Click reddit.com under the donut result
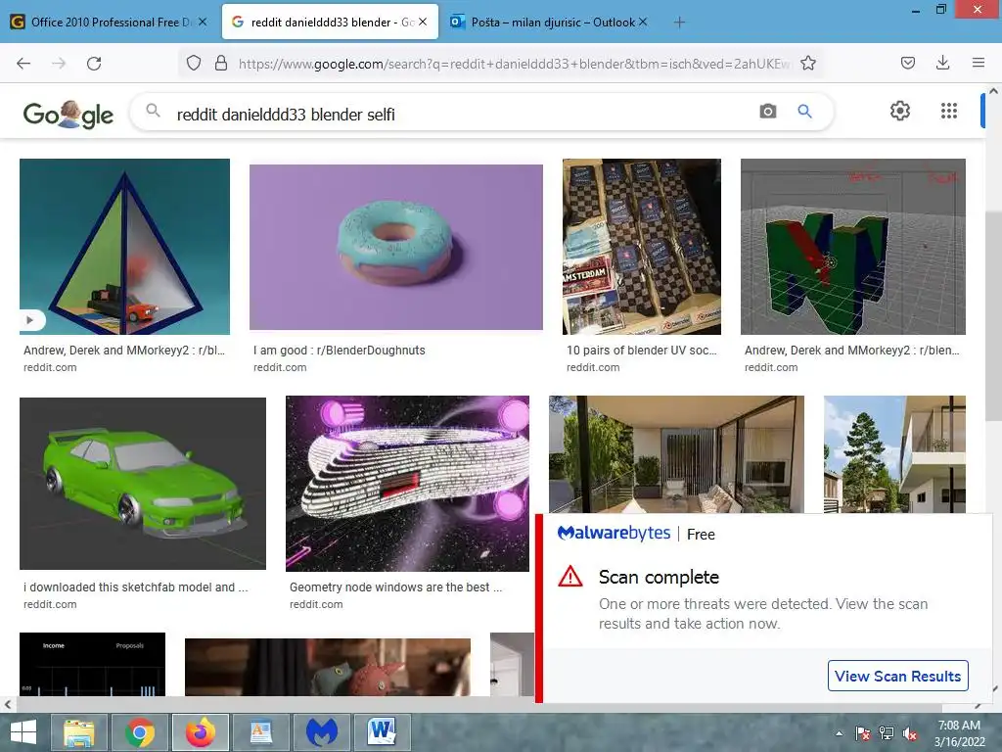1002x752 pixels. click(x=280, y=368)
